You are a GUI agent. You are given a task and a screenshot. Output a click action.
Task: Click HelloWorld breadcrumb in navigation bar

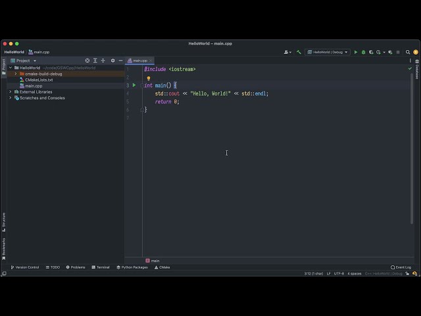click(x=14, y=52)
